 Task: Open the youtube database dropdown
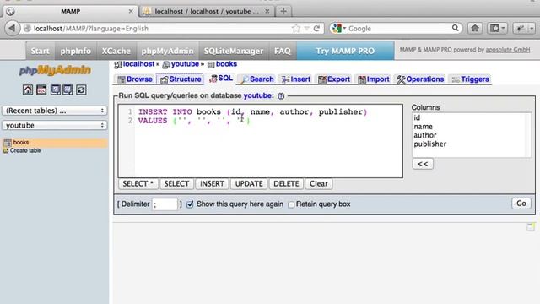coord(55,125)
